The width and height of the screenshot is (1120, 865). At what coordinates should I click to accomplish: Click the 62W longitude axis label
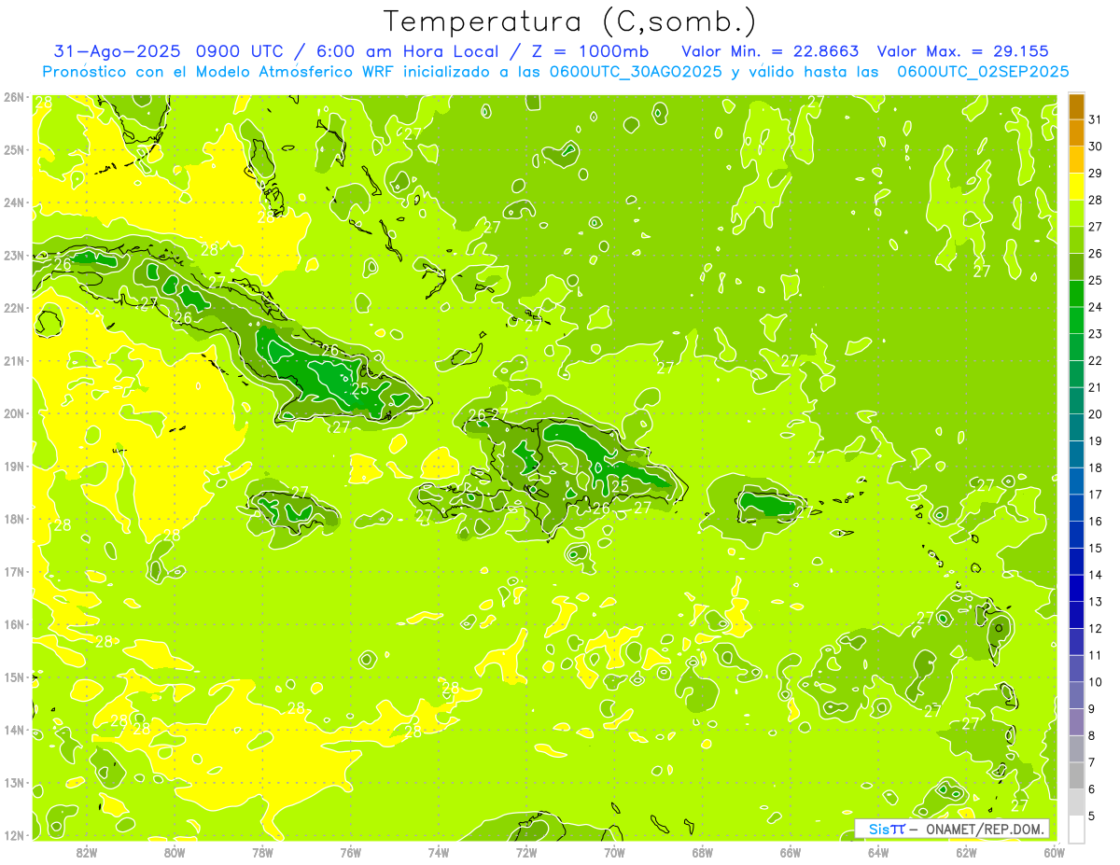966,852
